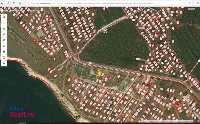This screenshot has height=124, width=200.
Task: Open the map layers panel
Action: 4,29
